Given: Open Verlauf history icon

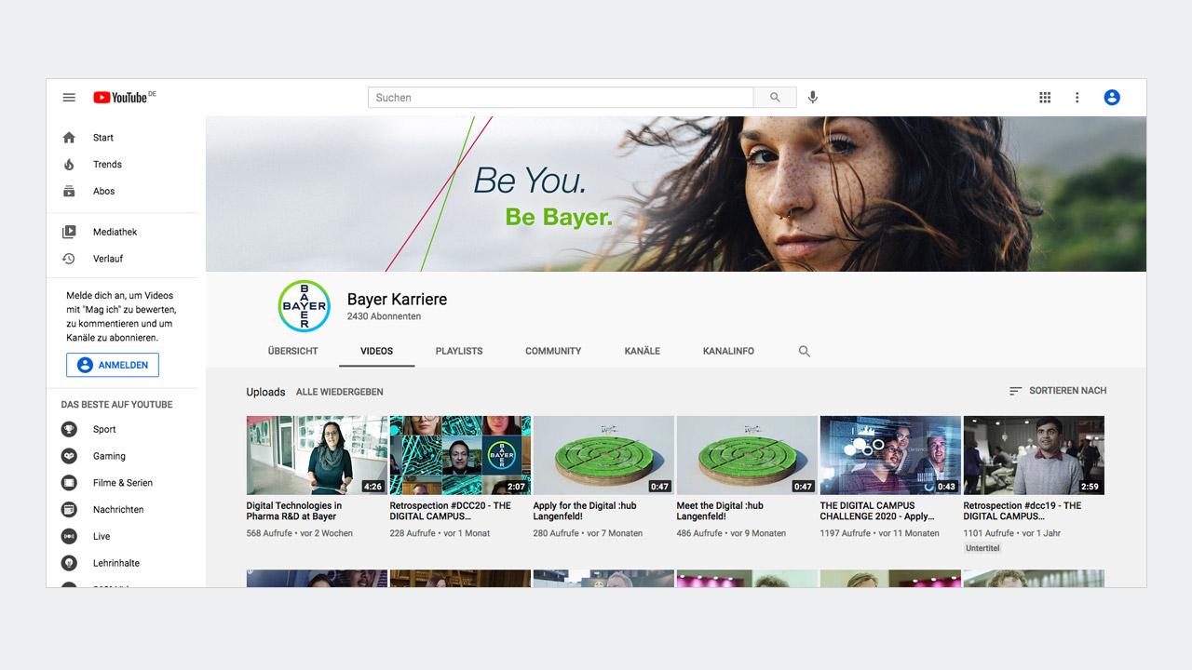Looking at the screenshot, I should [x=69, y=259].
